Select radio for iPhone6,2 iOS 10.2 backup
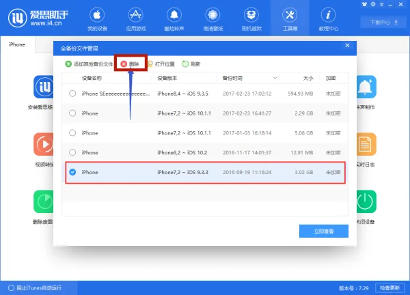410x295 pixels. point(72,152)
